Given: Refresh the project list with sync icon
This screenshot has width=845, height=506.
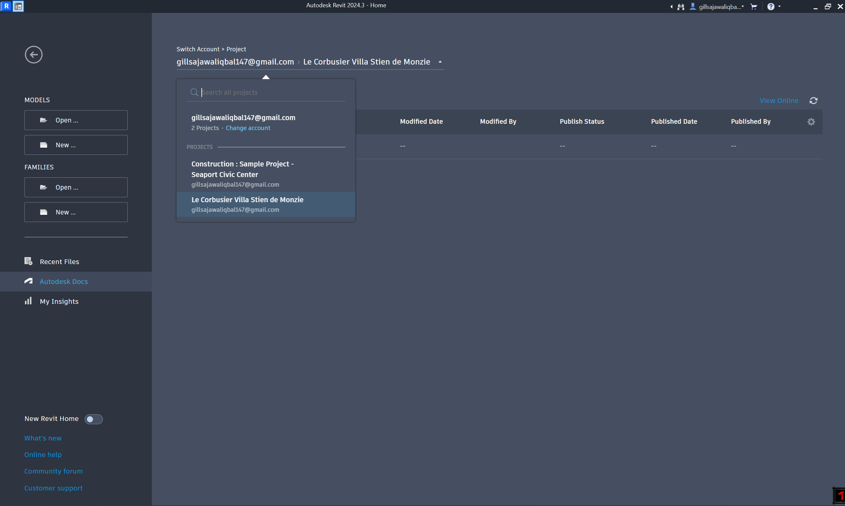Looking at the screenshot, I should (x=814, y=101).
